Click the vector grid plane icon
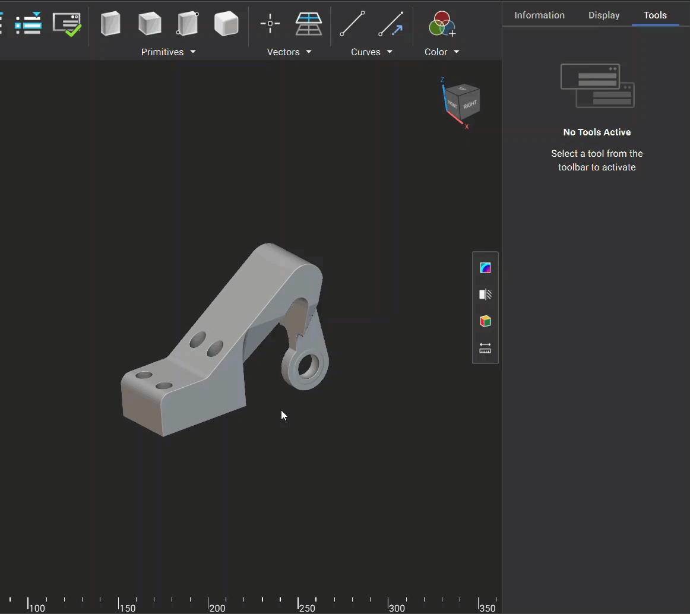This screenshot has height=614, width=690. click(309, 24)
